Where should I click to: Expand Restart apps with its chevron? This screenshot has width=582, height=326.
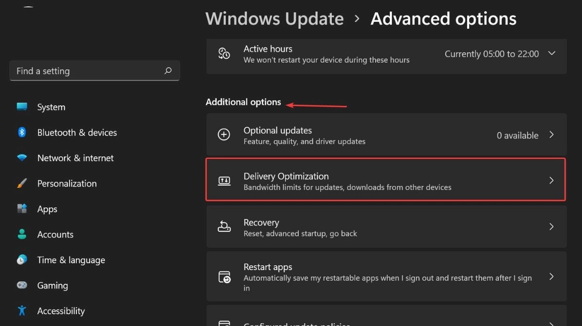coord(551,276)
